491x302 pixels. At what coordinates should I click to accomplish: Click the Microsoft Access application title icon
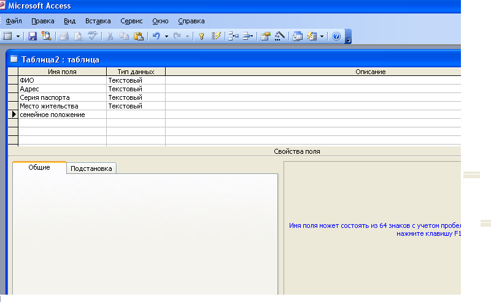tap(2, 6)
